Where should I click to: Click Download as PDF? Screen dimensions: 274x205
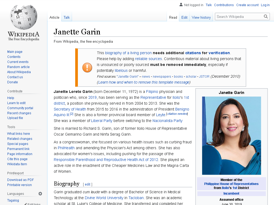tap(20, 180)
